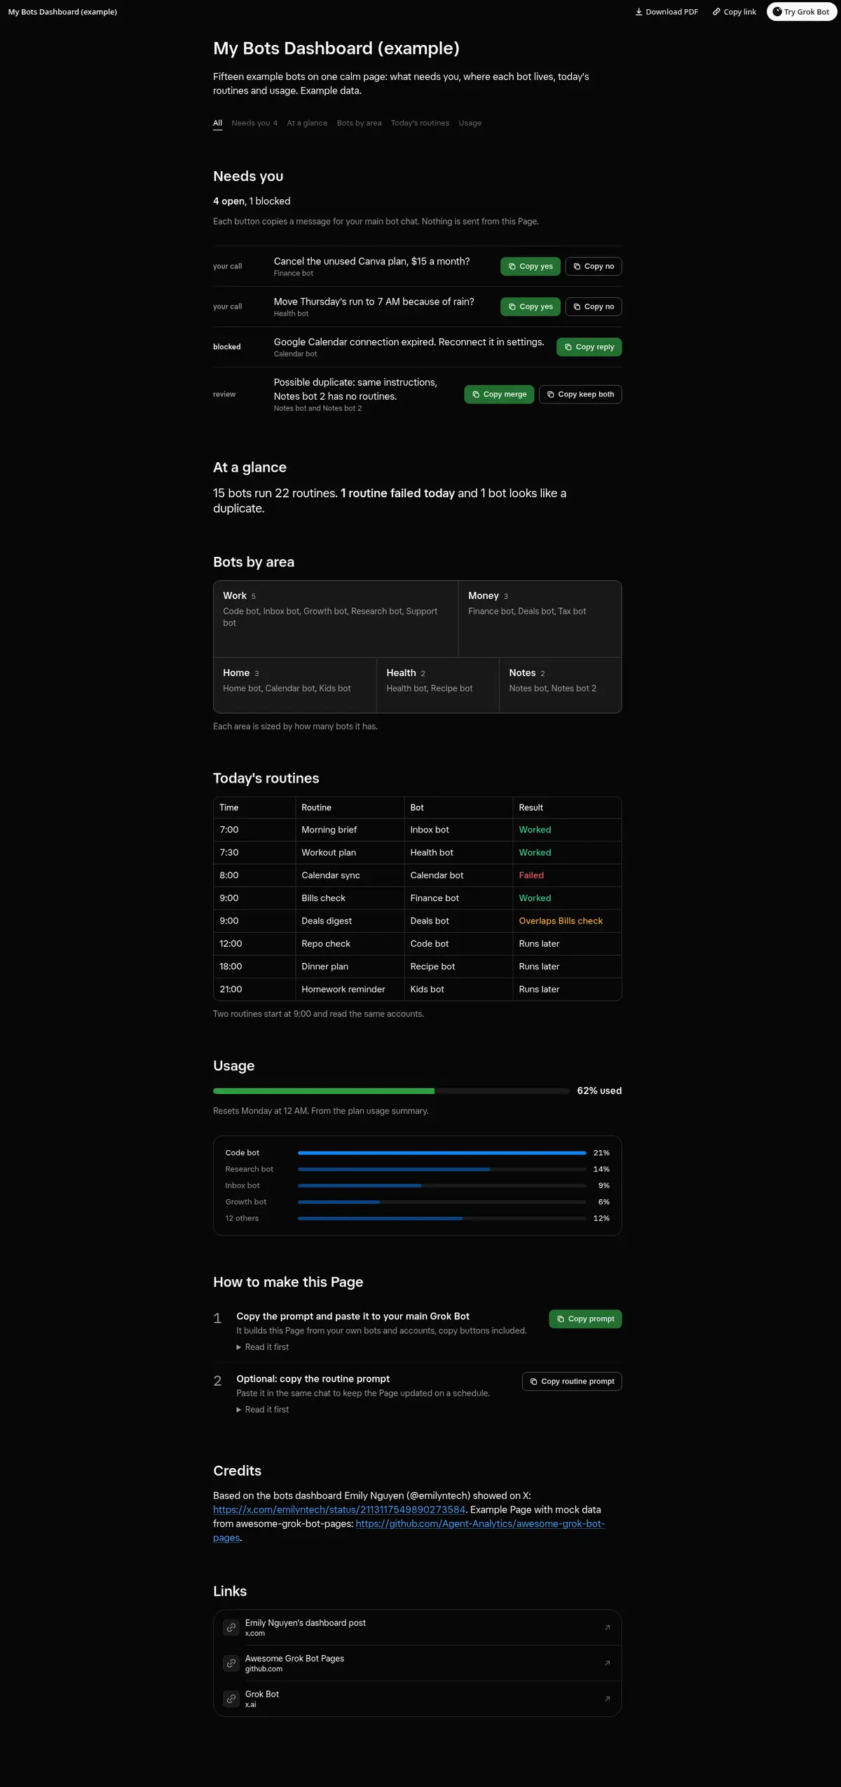Switch to the At a glance tab
Image resolution: width=841 pixels, height=1787 pixels.
click(307, 123)
